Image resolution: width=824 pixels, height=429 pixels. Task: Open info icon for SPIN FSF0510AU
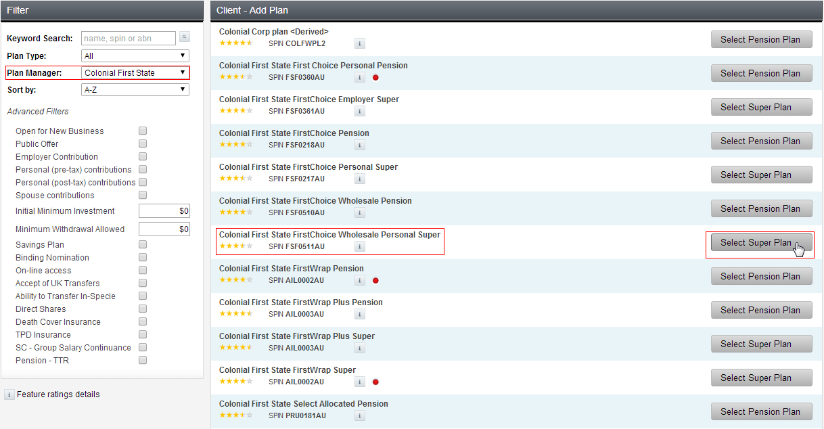pyautogui.click(x=360, y=212)
